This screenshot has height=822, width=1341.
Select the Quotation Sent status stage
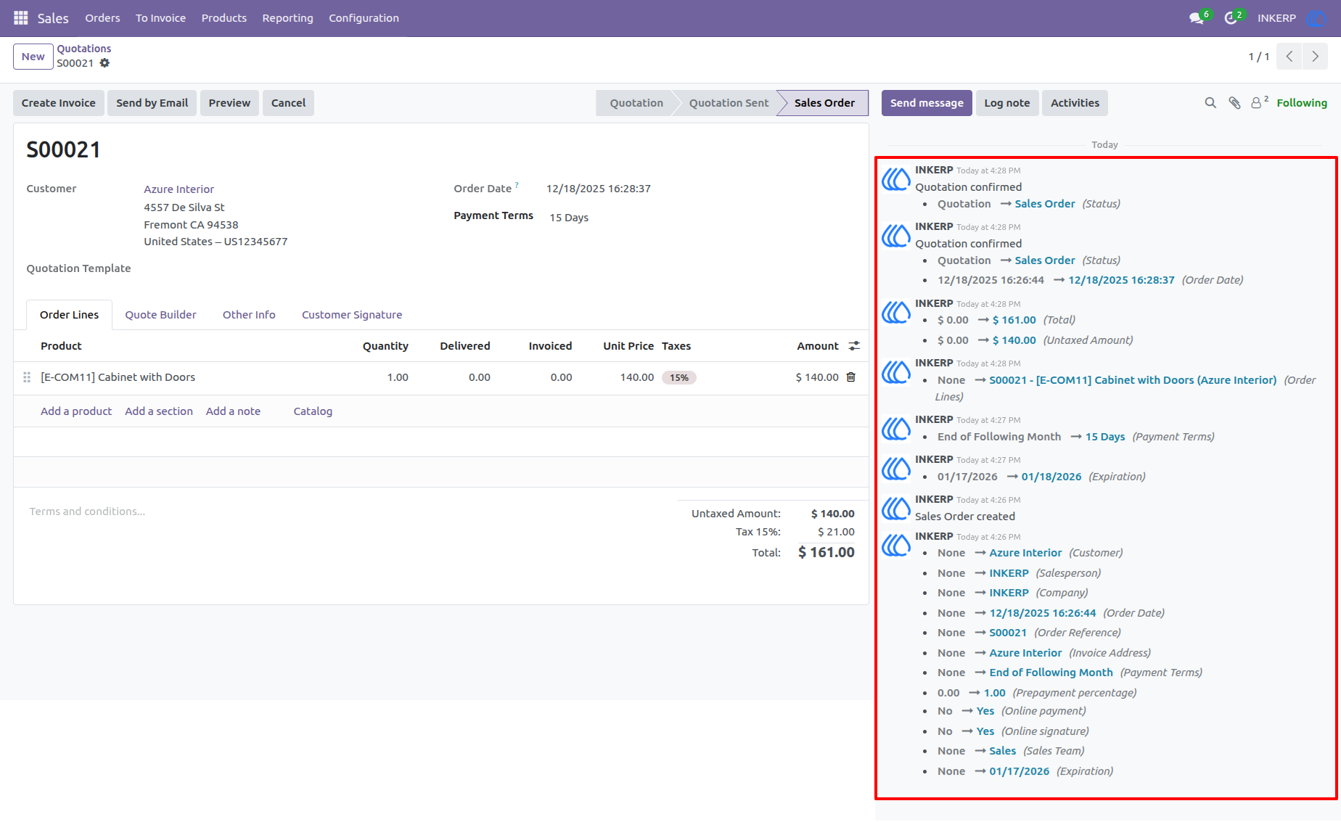729,103
